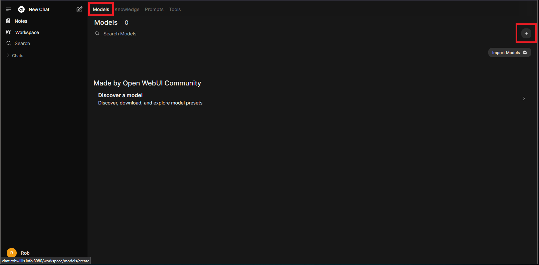Click the plus icon to create model
The image size is (539, 265).
point(526,33)
